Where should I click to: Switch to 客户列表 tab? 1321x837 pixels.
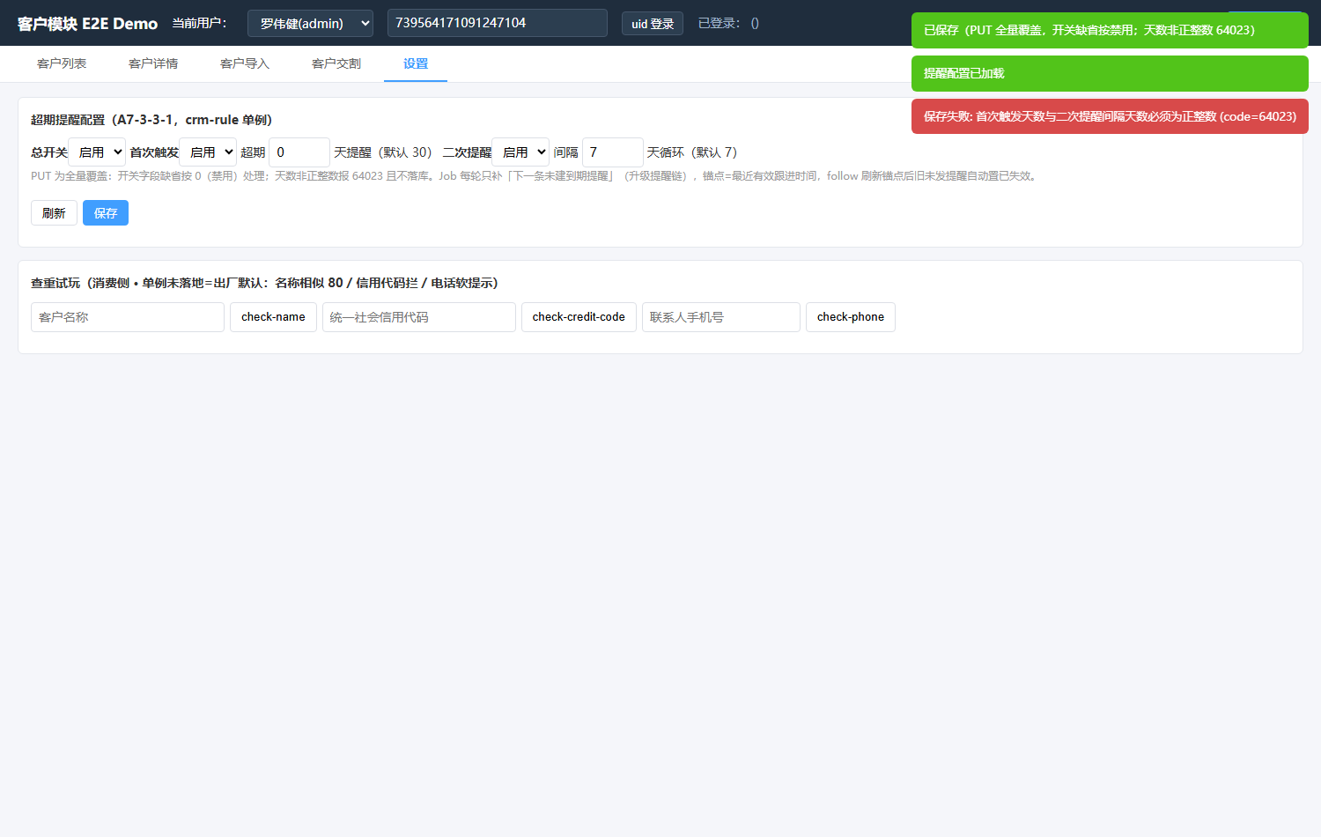tap(62, 63)
